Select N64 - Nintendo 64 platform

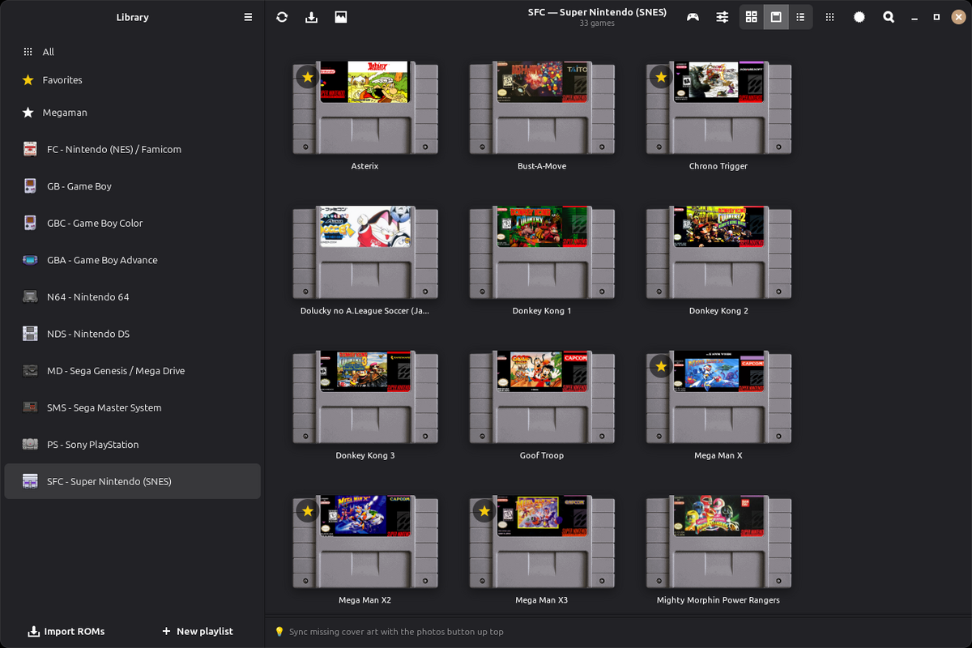point(132,296)
